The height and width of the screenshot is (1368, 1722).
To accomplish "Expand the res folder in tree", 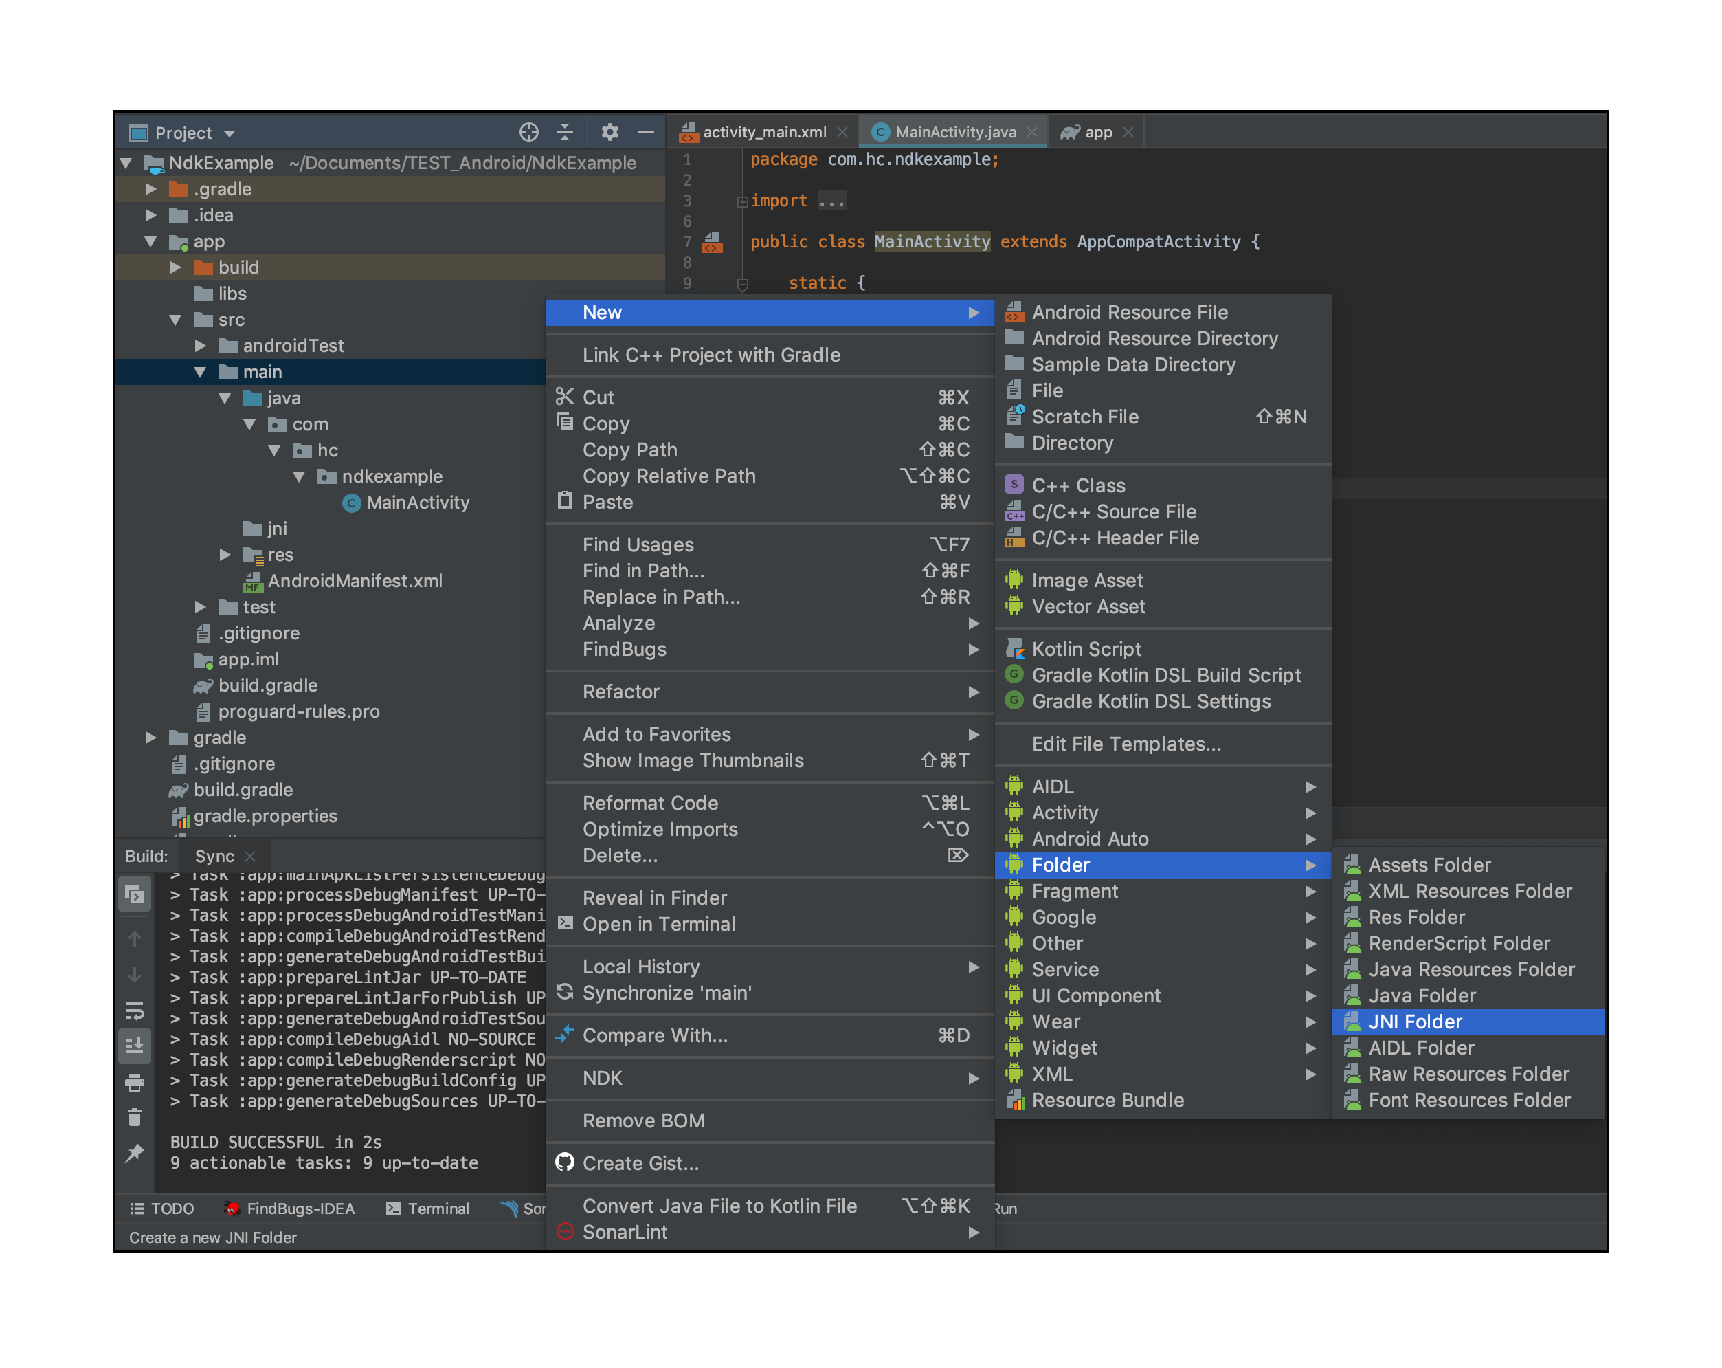I will coord(225,555).
